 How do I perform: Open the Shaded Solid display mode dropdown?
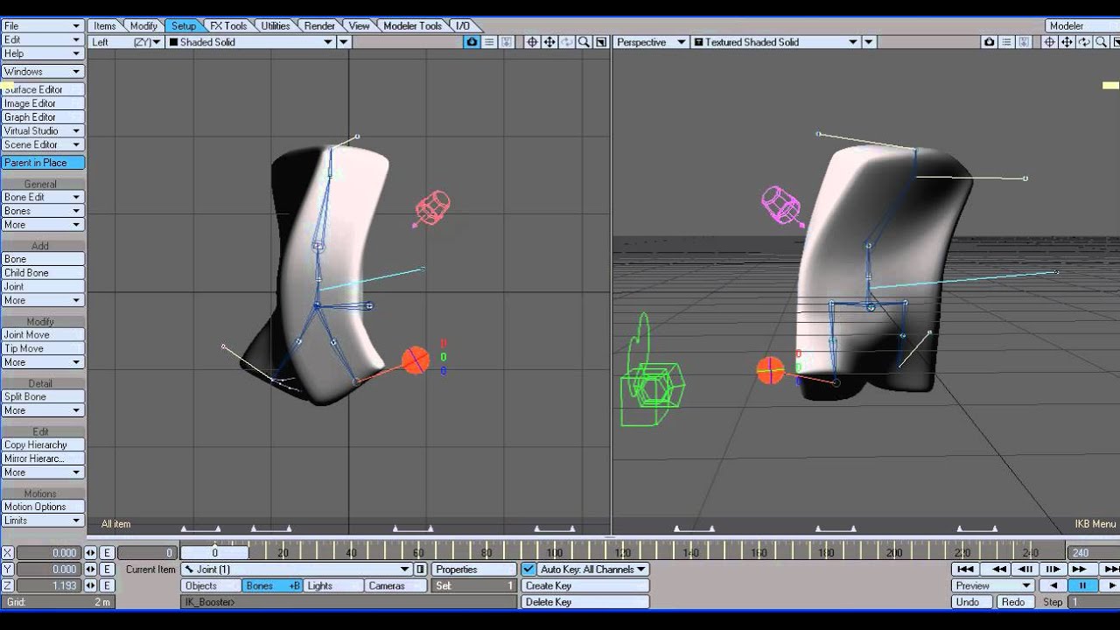pyautogui.click(x=251, y=42)
